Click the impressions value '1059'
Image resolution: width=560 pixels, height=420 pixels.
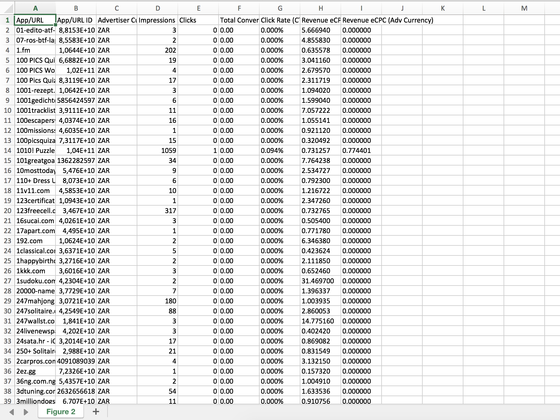tap(158, 150)
